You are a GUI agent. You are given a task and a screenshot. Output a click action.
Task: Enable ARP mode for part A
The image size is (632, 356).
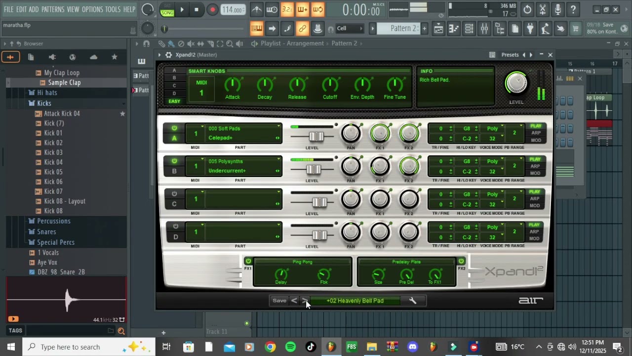point(536,133)
